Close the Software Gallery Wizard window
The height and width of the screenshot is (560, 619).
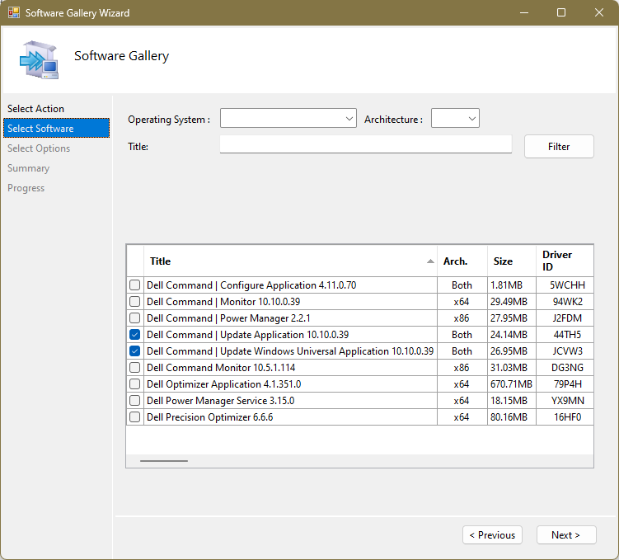click(598, 12)
